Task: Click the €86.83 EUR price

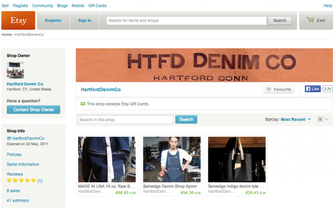Action: pos(126,193)
